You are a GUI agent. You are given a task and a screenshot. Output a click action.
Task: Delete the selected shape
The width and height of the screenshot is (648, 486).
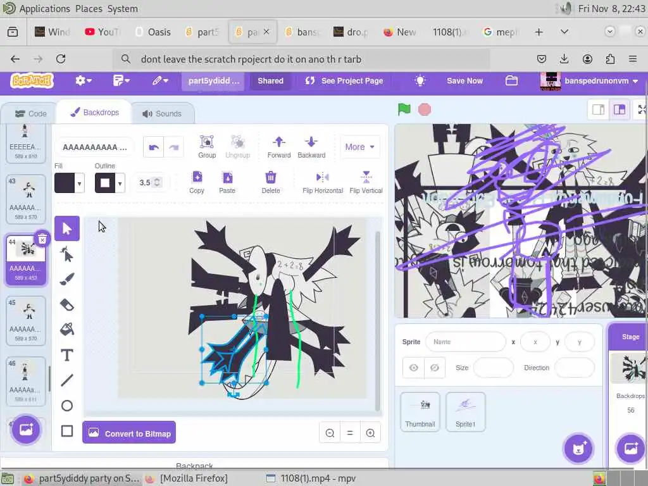click(x=271, y=182)
